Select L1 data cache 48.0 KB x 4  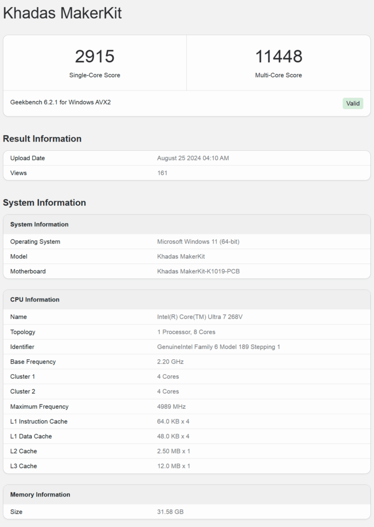[173, 436]
